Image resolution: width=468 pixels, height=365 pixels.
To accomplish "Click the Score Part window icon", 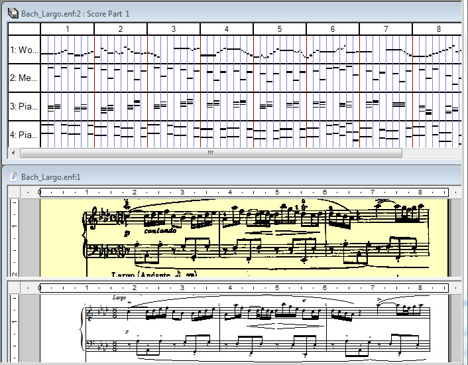I will 13,13.
